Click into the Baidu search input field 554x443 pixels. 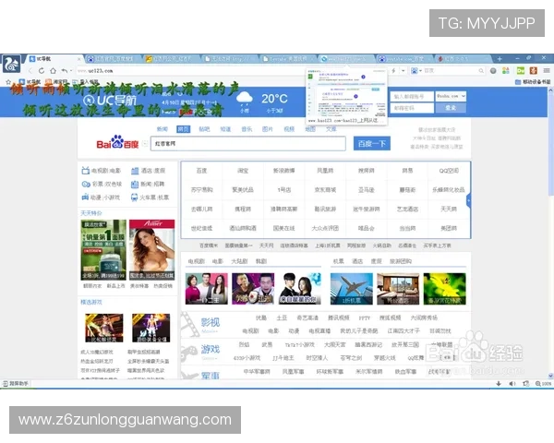click(247, 144)
